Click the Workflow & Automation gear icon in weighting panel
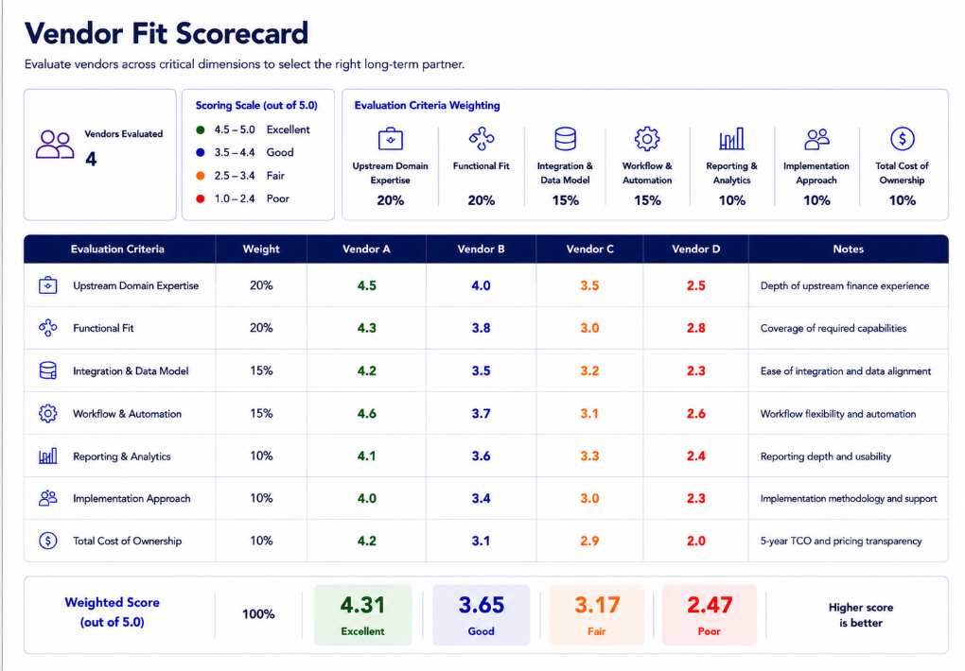 [647, 139]
